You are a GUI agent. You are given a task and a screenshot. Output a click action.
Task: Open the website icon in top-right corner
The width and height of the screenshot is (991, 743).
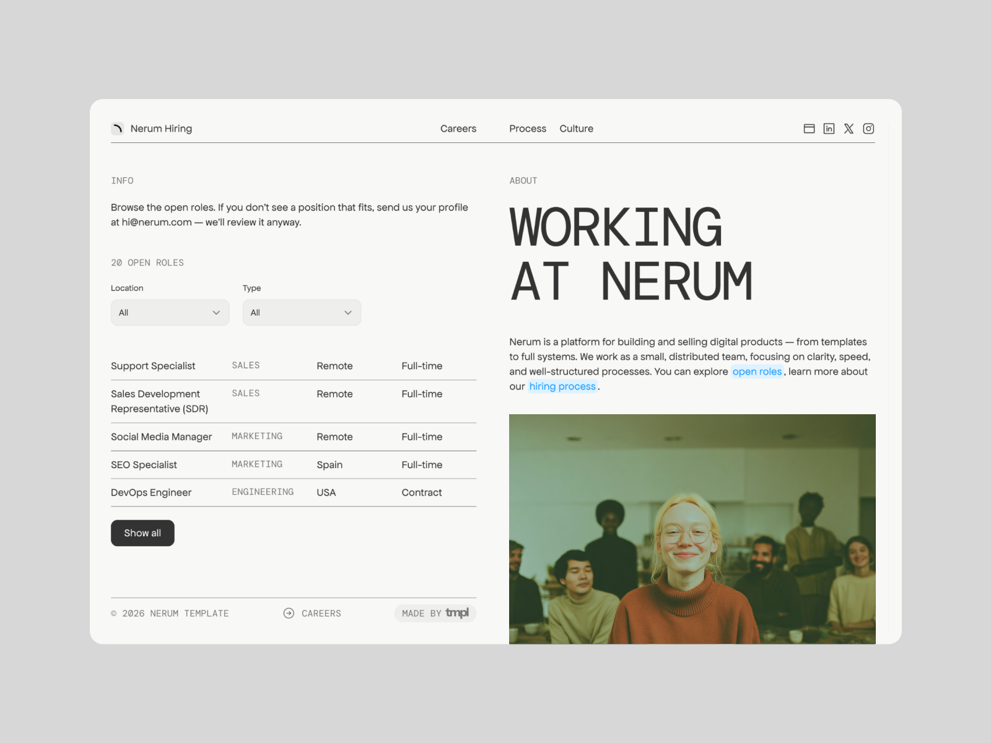(809, 128)
